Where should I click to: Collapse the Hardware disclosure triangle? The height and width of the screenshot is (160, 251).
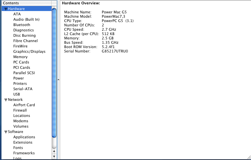(6, 9)
